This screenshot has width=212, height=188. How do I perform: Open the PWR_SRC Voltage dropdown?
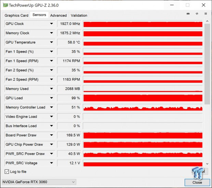point(52,163)
